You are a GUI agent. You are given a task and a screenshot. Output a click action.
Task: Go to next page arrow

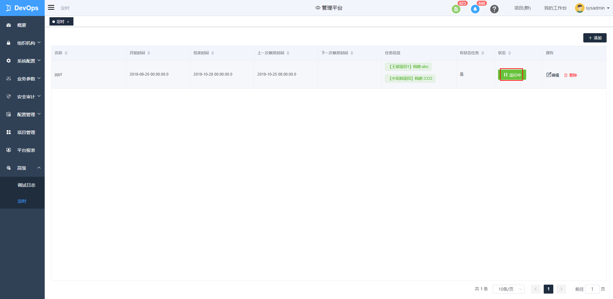pyautogui.click(x=561, y=289)
